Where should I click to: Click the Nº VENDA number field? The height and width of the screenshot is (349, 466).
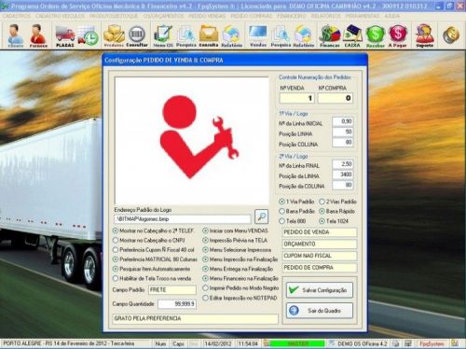coord(297,98)
